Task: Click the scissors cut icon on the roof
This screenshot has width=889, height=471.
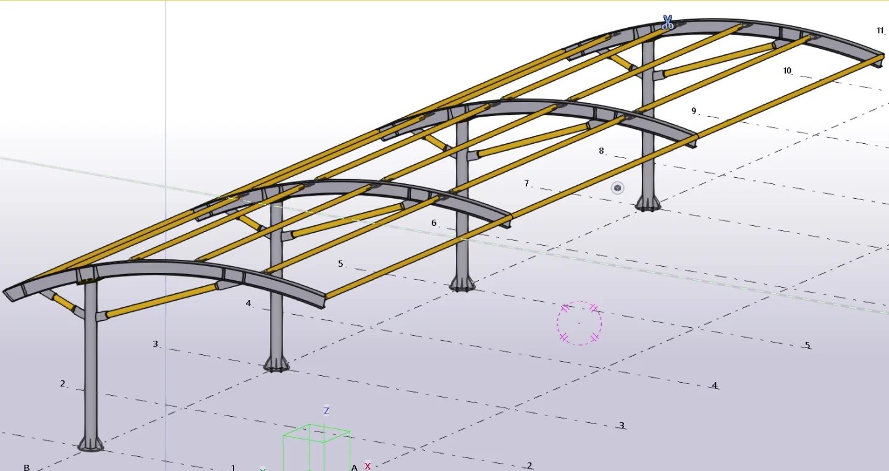Action: (667, 23)
